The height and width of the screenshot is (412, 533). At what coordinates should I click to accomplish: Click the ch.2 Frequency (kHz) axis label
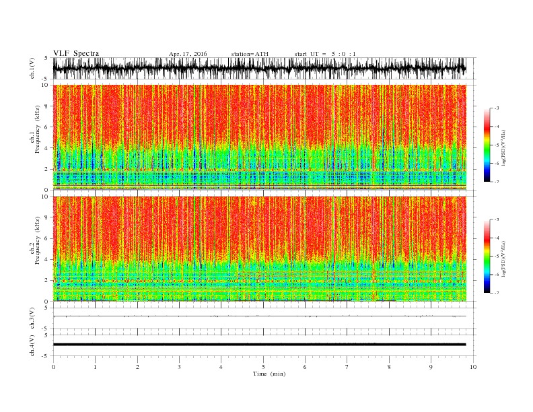[x=35, y=240]
